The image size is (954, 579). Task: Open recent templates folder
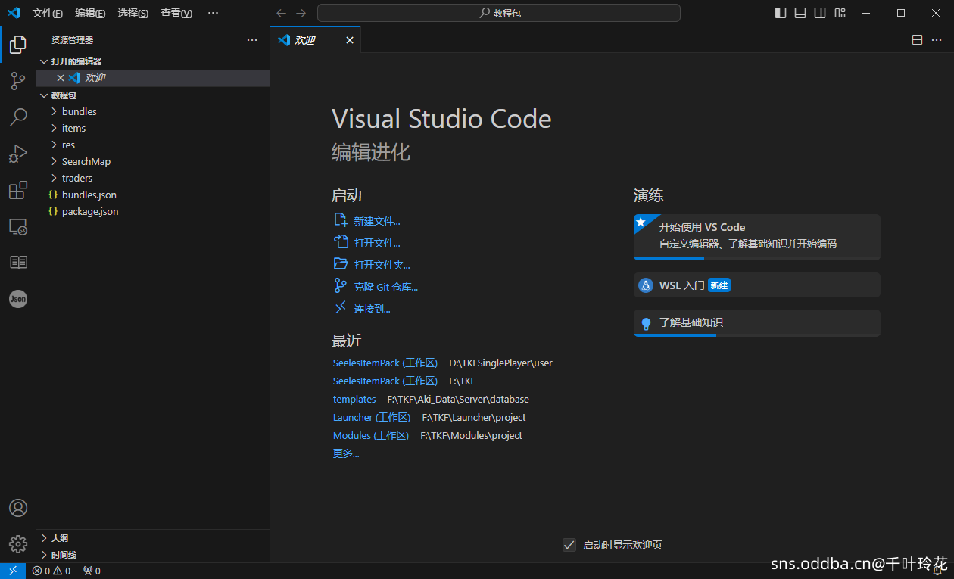pyautogui.click(x=354, y=399)
